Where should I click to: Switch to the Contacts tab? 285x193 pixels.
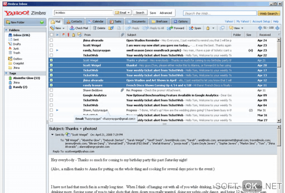point(74,22)
